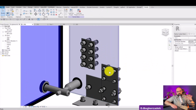Close the Properties panel
Screen dimensions: 196x110
click(x=195, y=24)
